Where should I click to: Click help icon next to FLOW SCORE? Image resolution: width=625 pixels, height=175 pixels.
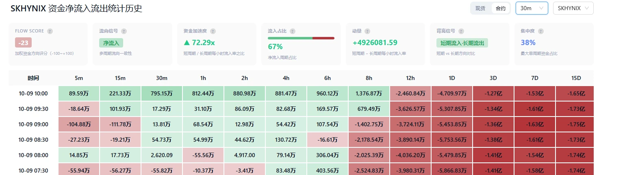pos(50,31)
